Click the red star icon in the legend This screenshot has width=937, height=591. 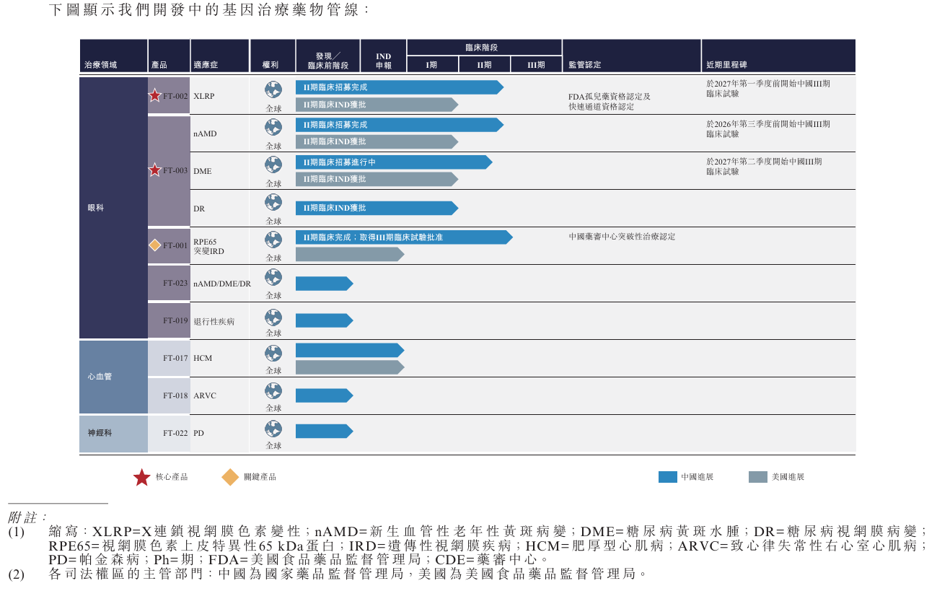(142, 477)
